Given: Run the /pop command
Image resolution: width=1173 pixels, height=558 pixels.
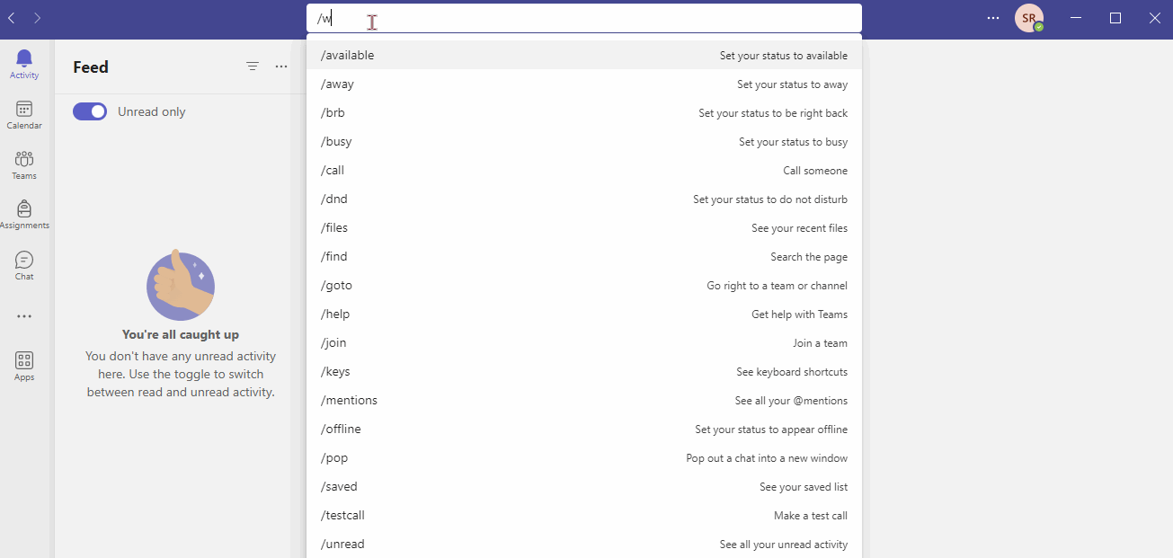Looking at the screenshot, I should point(584,458).
